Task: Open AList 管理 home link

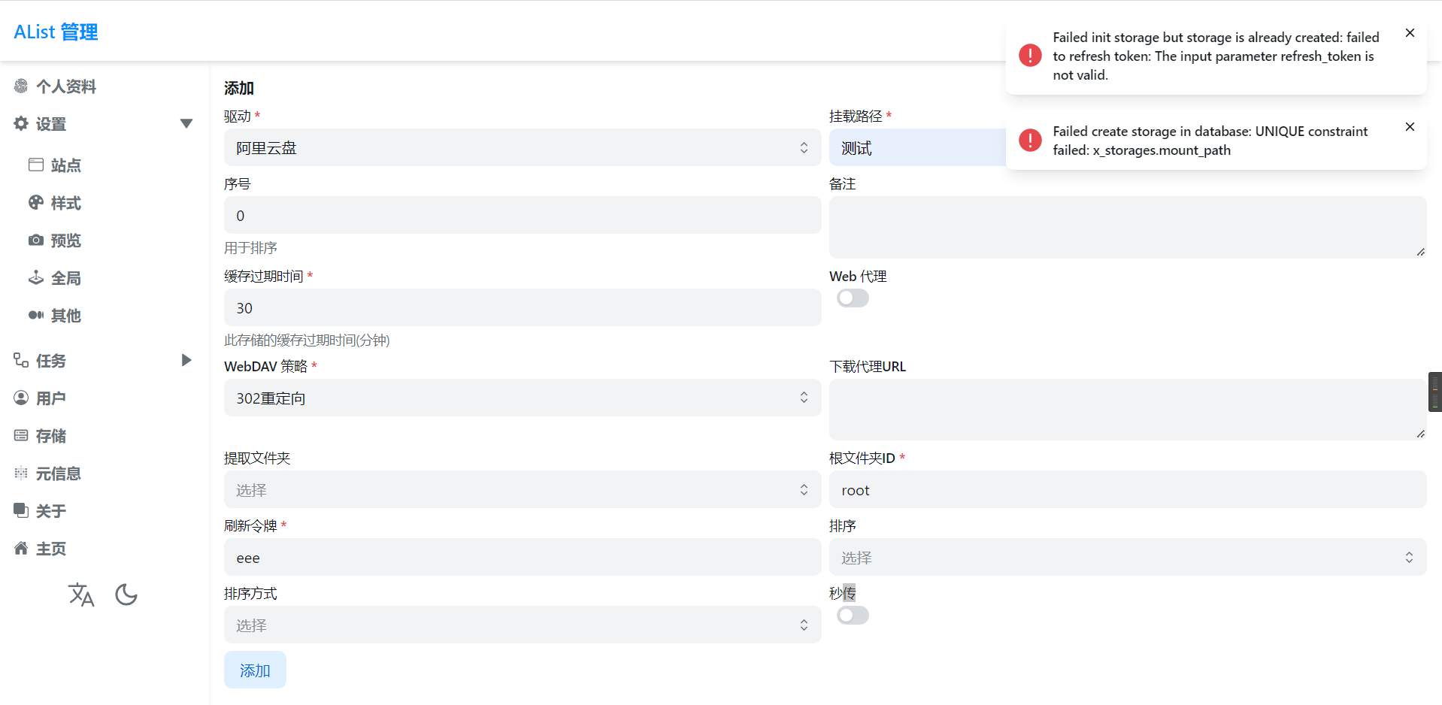Action: tap(55, 32)
